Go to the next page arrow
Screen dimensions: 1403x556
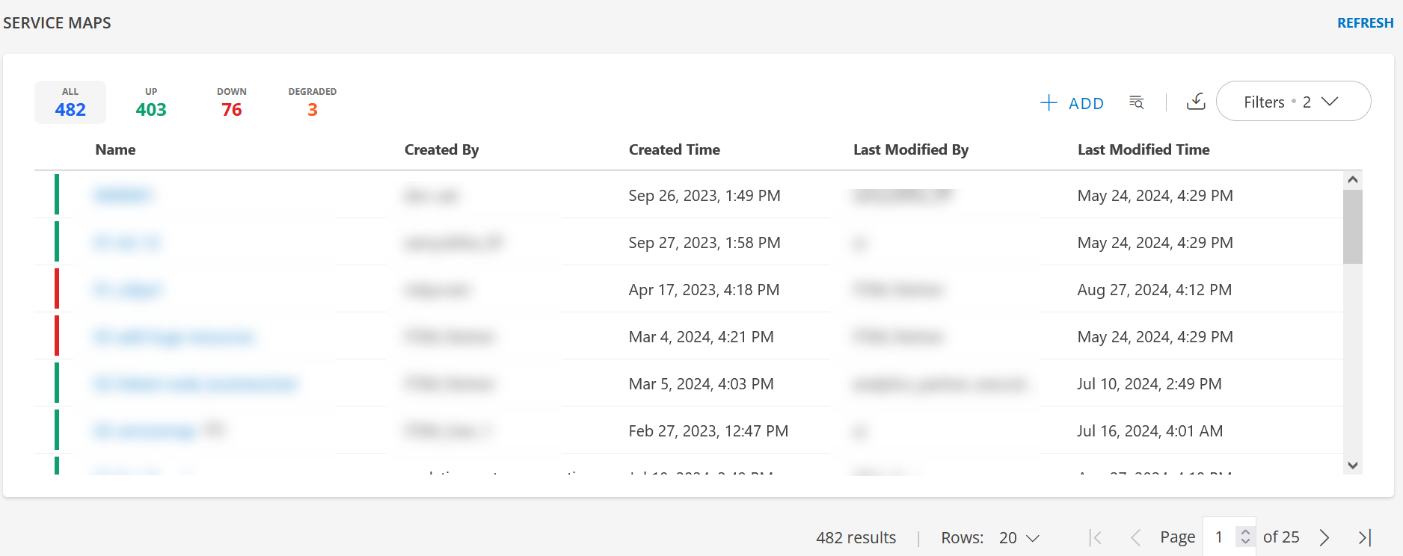coord(1324,537)
